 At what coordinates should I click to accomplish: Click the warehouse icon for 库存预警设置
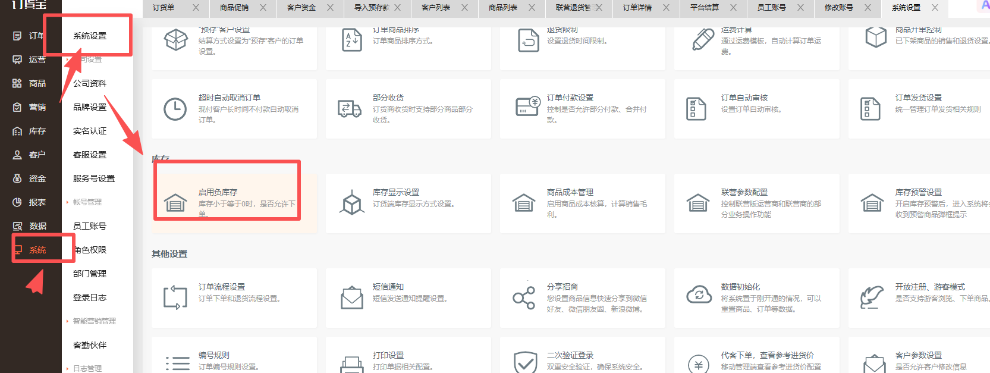pyautogui.click(x=872, y=203)
